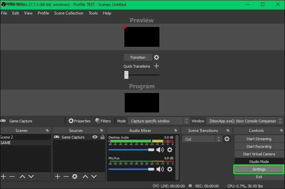Pop out the Sources dock
The width and height of the screenshot is (285, 189).
point(102,130)
